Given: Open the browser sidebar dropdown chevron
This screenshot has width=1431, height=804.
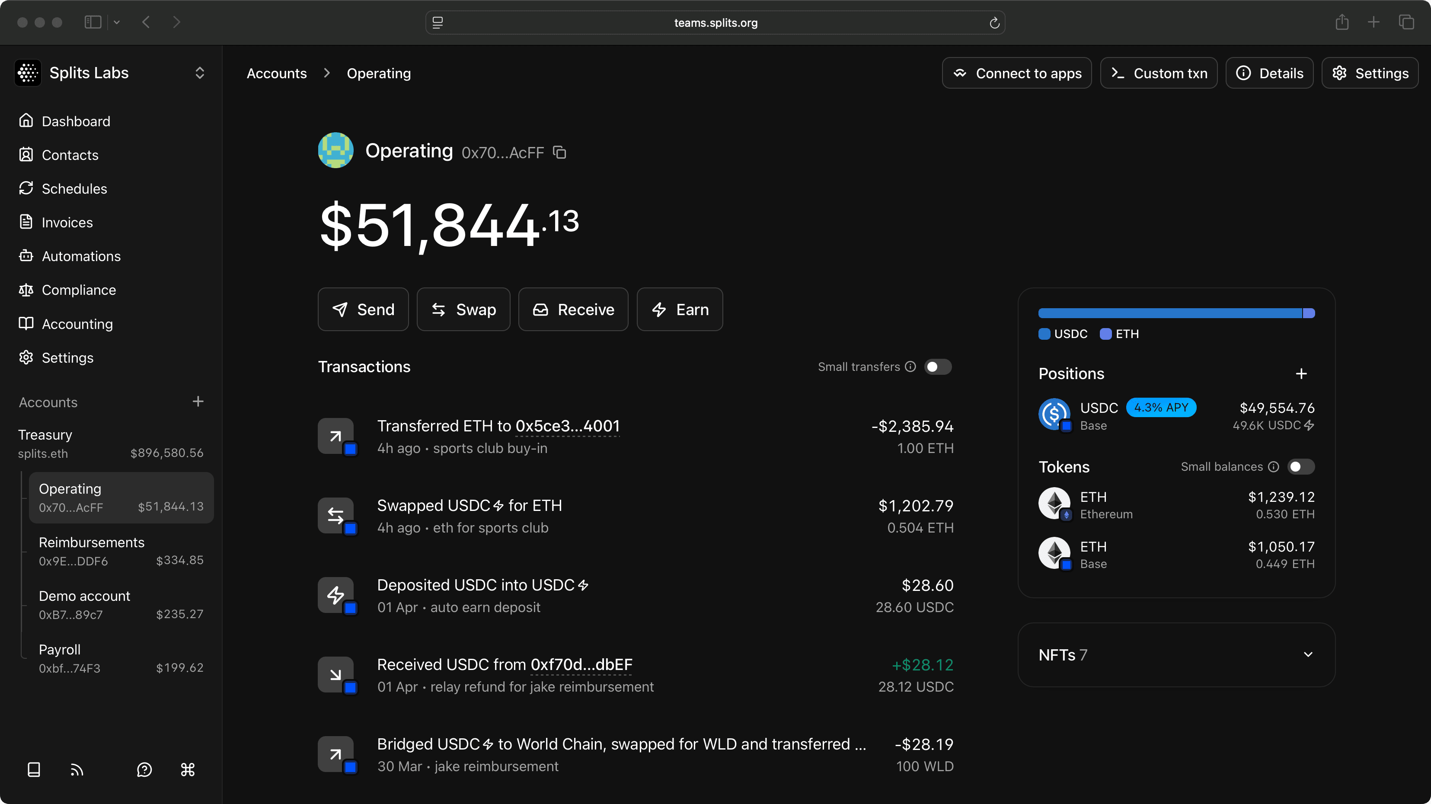Looking at the screenshot, I should (x=117, y=22).
